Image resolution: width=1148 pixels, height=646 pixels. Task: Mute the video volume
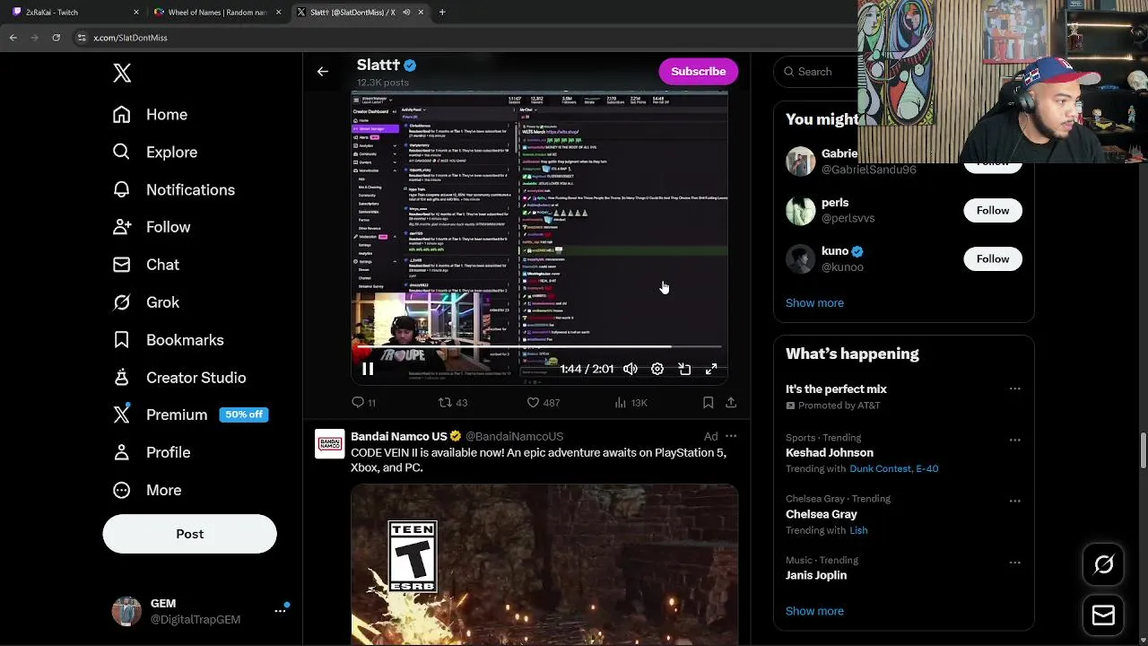pyautogui.click(x=631, y=369)
